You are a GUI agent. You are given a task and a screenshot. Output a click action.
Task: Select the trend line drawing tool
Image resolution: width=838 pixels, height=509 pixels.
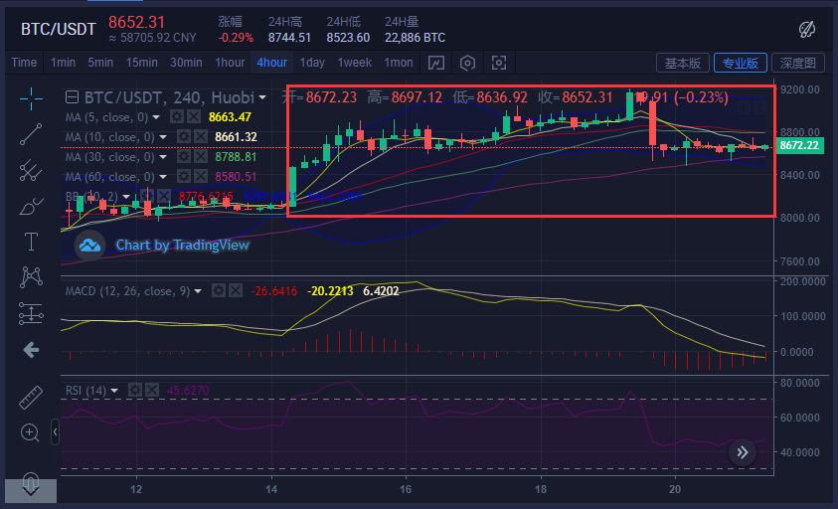pos(31,134)
